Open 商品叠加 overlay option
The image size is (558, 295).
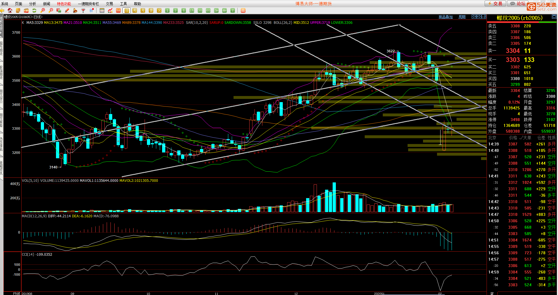click(x=445, y=17)
